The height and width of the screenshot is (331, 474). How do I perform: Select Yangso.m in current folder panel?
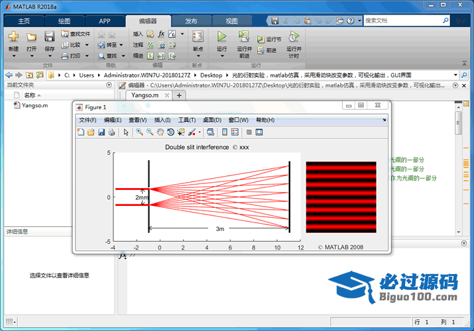[31, 105]
